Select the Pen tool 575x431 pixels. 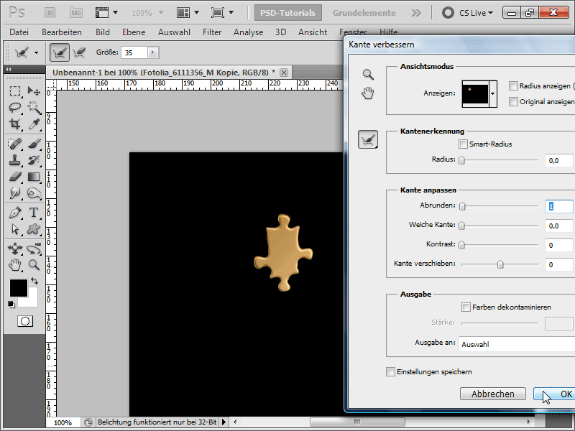click(x=15, y=213)
